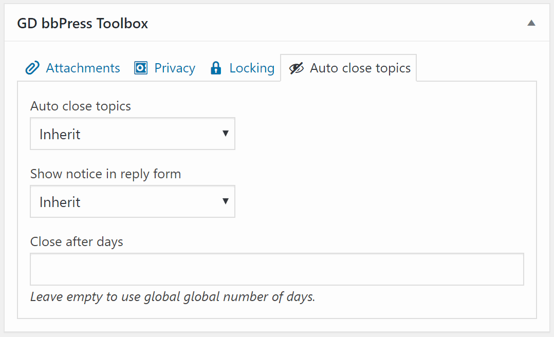Viewport: 554px width, 337px height.
Task: Click the Privacy tab icon
Action: click(x=141, y=68)
